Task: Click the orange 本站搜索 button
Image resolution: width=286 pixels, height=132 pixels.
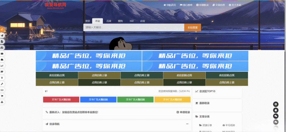Action: pyautogui.click(x=193, y=27)
